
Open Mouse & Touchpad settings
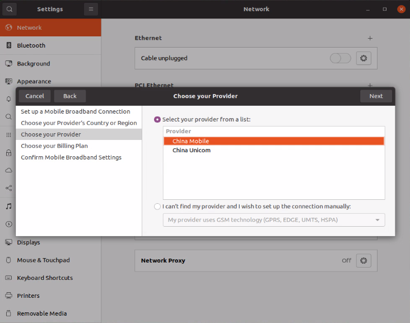pos(50,260)
